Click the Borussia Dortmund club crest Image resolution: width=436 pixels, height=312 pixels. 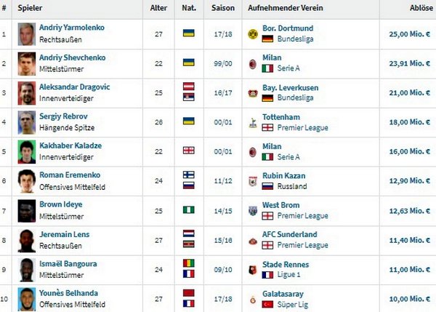click(252, 33)
